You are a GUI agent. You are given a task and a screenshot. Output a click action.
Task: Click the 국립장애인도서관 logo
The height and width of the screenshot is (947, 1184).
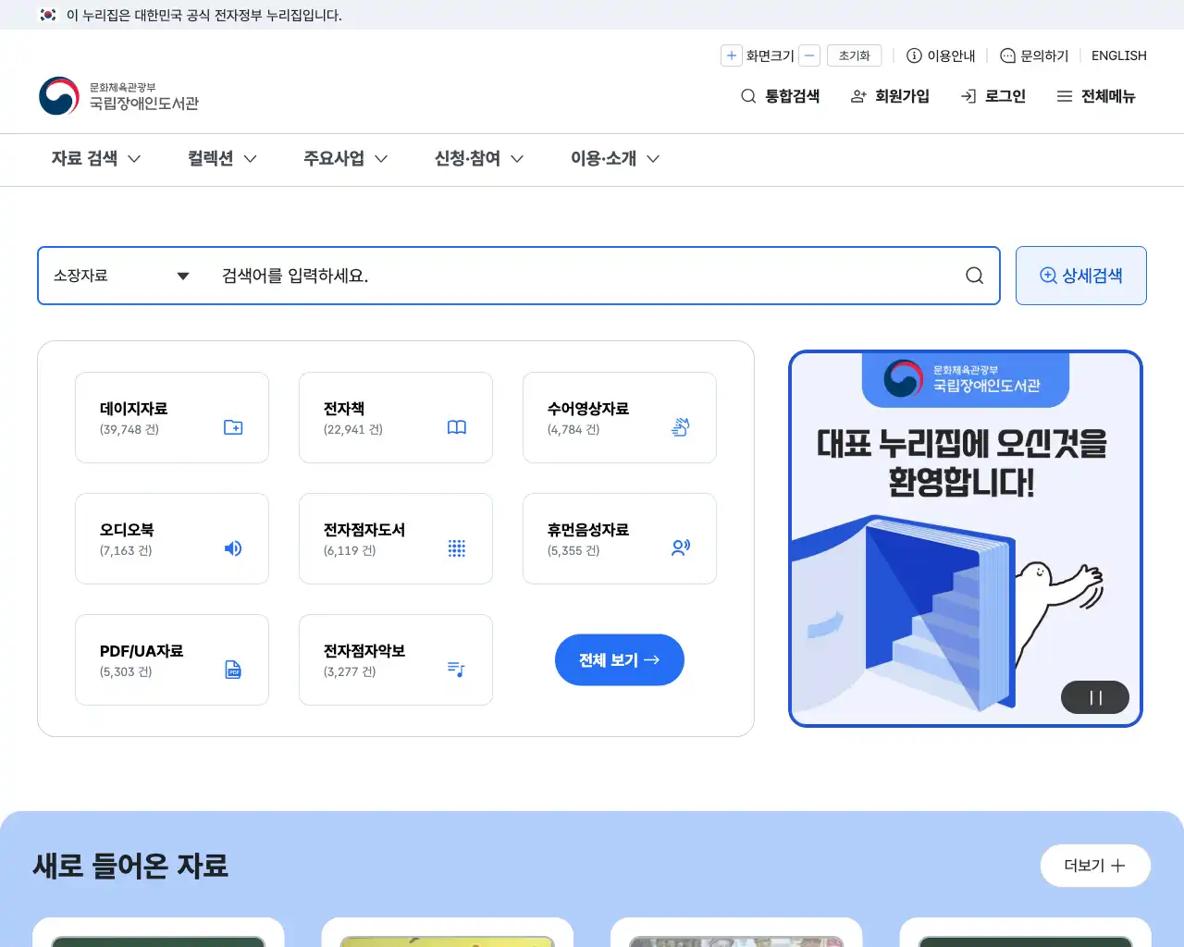(119, 96)
